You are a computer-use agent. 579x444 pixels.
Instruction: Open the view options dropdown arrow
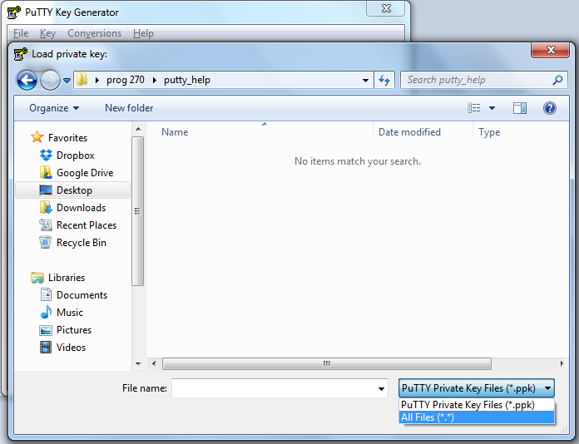[x=492, y=108]
